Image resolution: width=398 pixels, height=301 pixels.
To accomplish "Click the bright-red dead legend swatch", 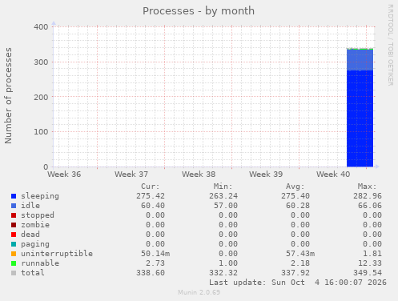I will (14, 235).
